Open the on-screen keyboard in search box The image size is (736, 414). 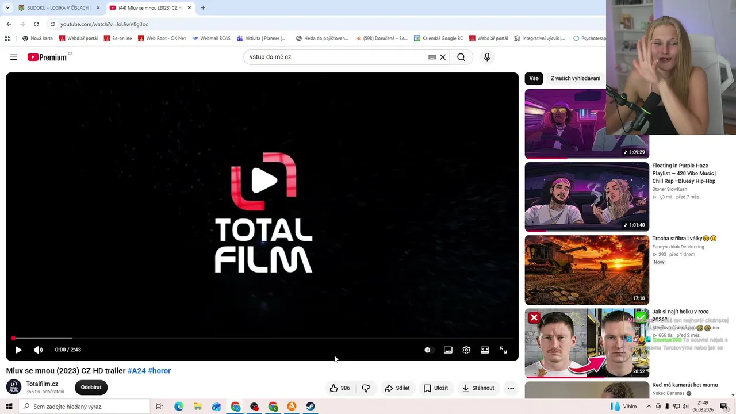(x=432, y=57)
